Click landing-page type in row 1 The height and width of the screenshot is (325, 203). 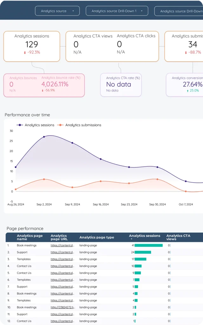tap(88, 245)
